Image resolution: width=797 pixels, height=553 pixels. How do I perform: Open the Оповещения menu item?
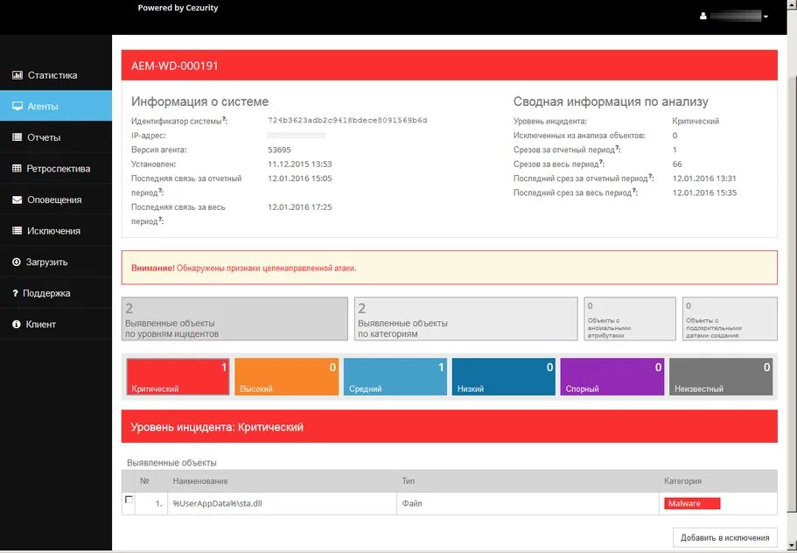pyautogui.click(x=56, y=199)
